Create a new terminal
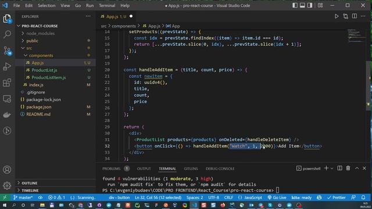Image resolution: width=372 pixels, height=209 pixels. click(326, 168)
